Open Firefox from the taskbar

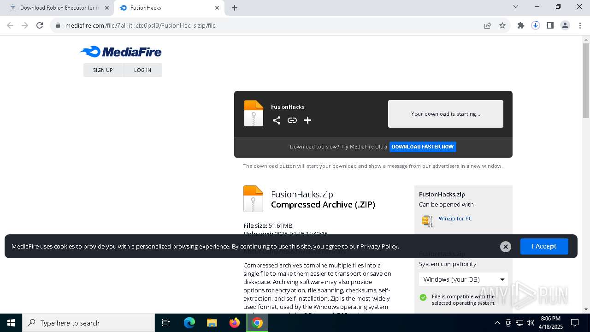(x=235, y=323)
